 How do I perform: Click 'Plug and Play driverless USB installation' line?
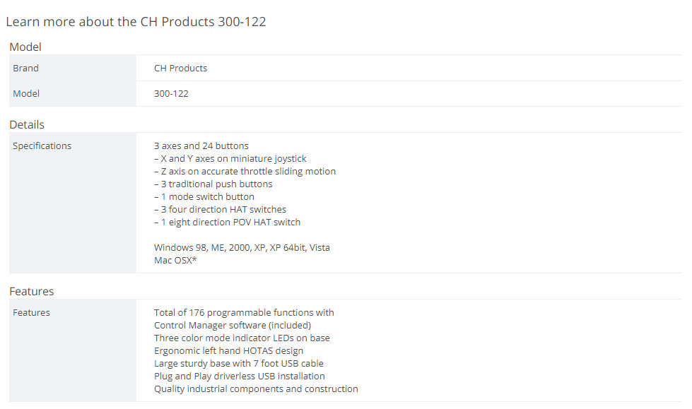240,376
